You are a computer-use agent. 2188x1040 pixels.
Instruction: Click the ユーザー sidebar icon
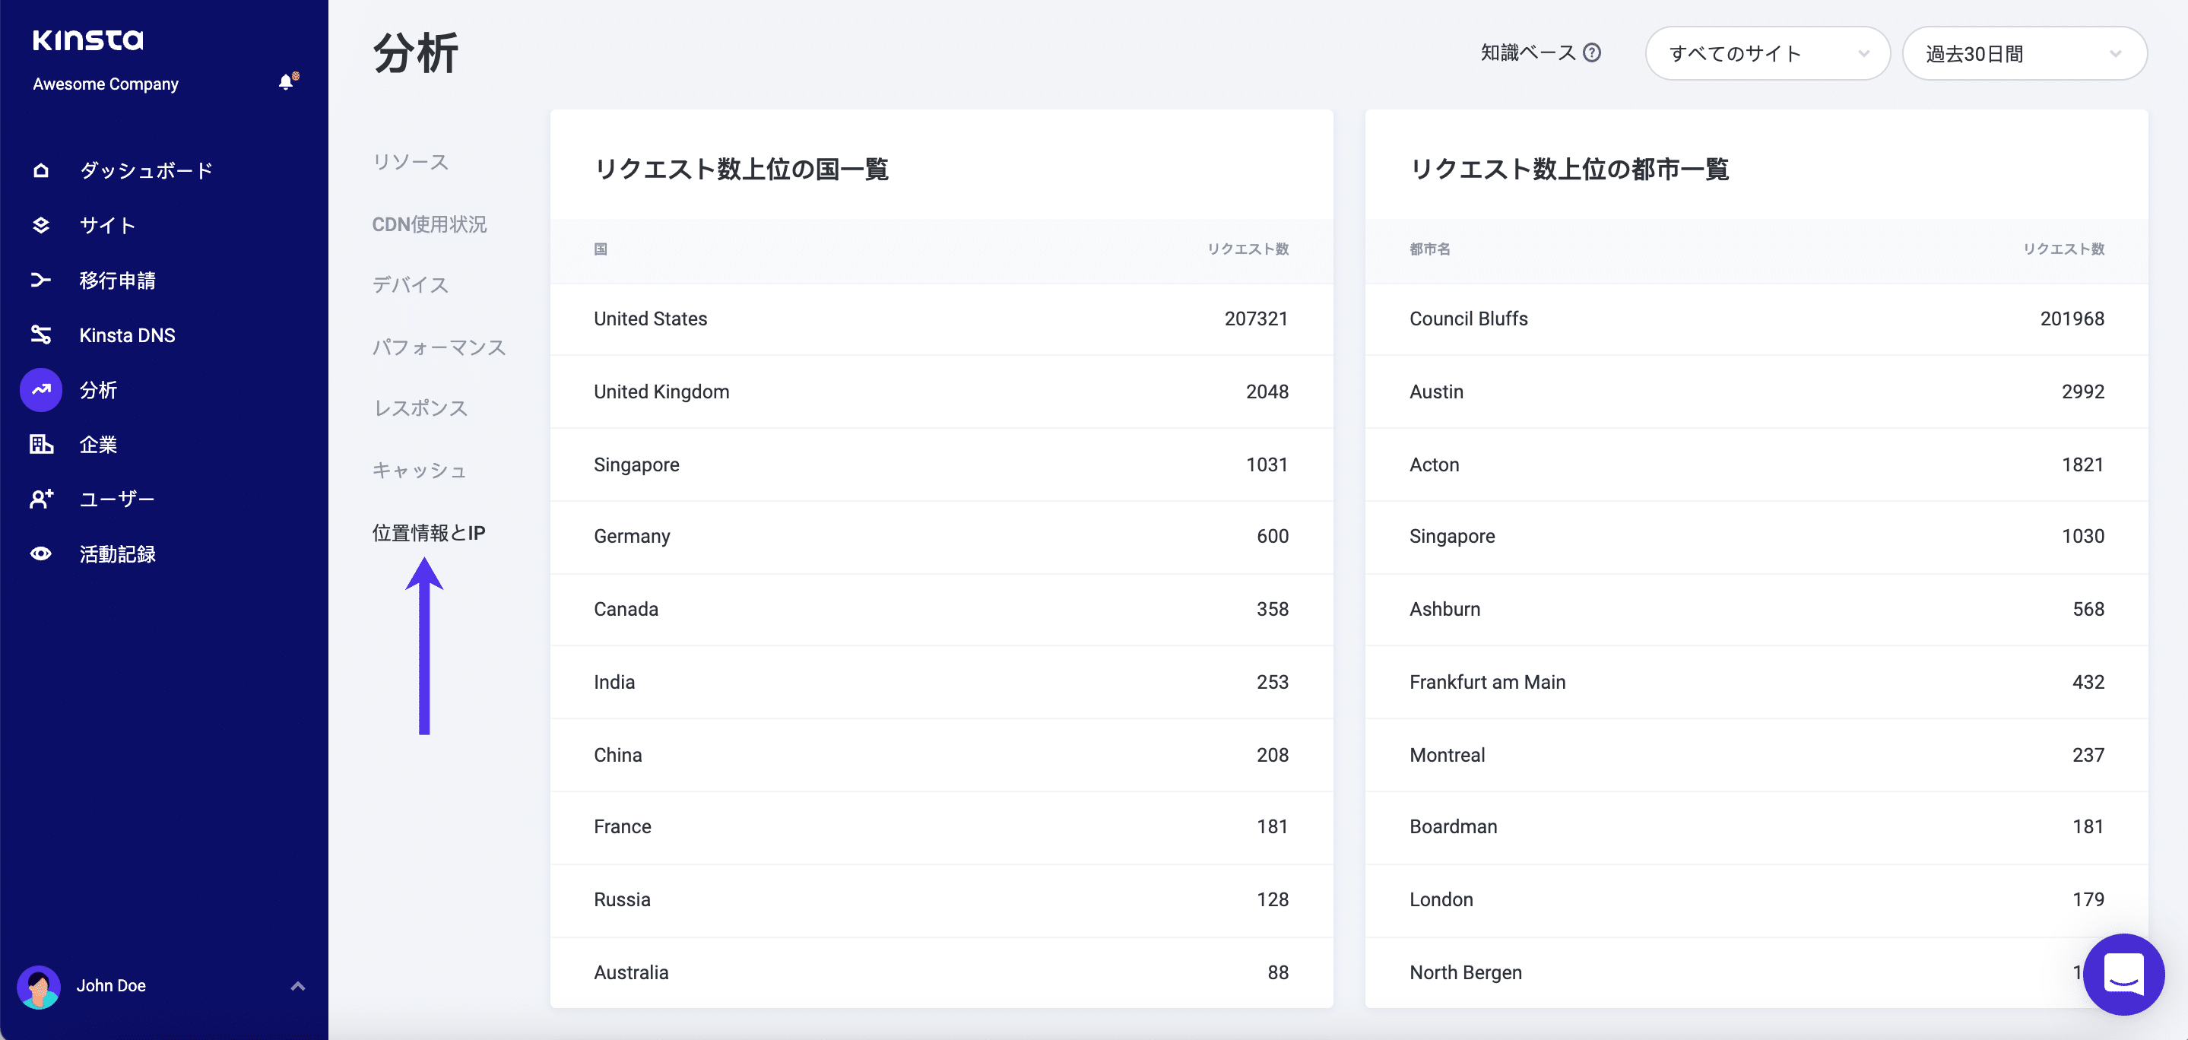pos(41,499)
